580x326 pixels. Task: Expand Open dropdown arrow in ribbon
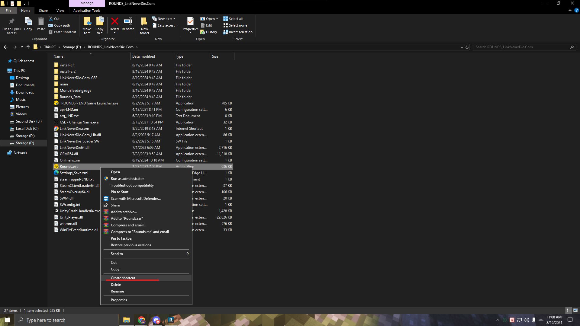(x=217, y=19)
